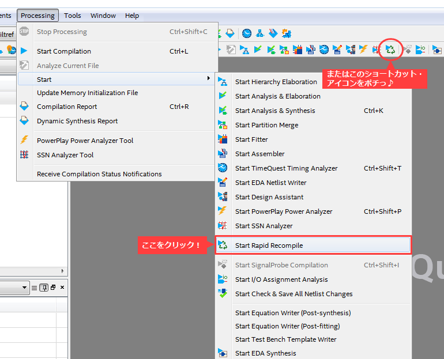
Task: Click the Rapid Recompile toolbar icon circled in red
Action: 390,50
